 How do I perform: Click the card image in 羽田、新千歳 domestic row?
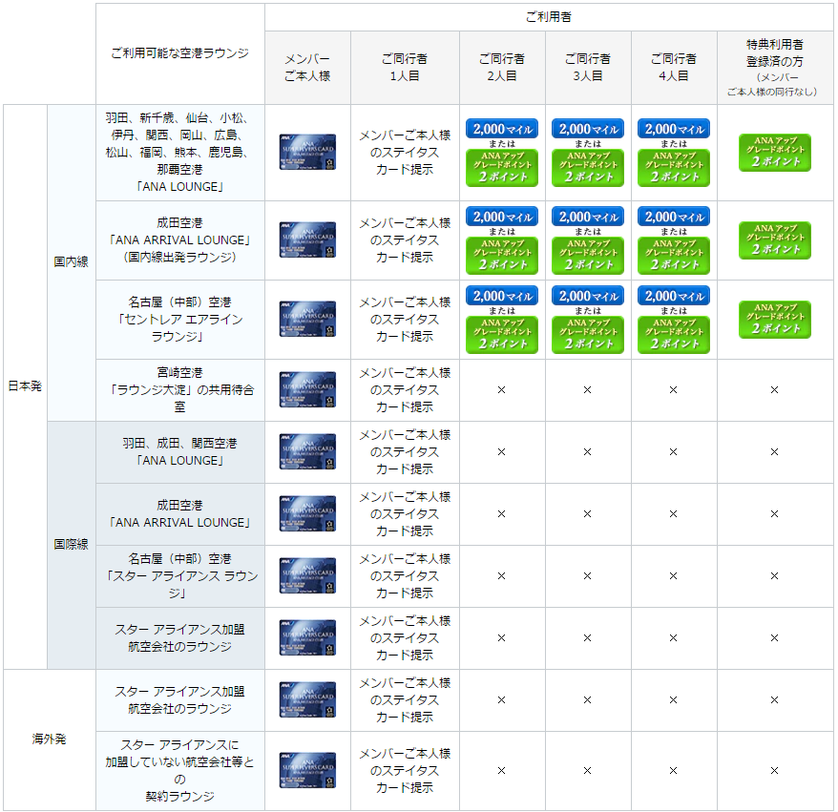click(x=307, y=153)
